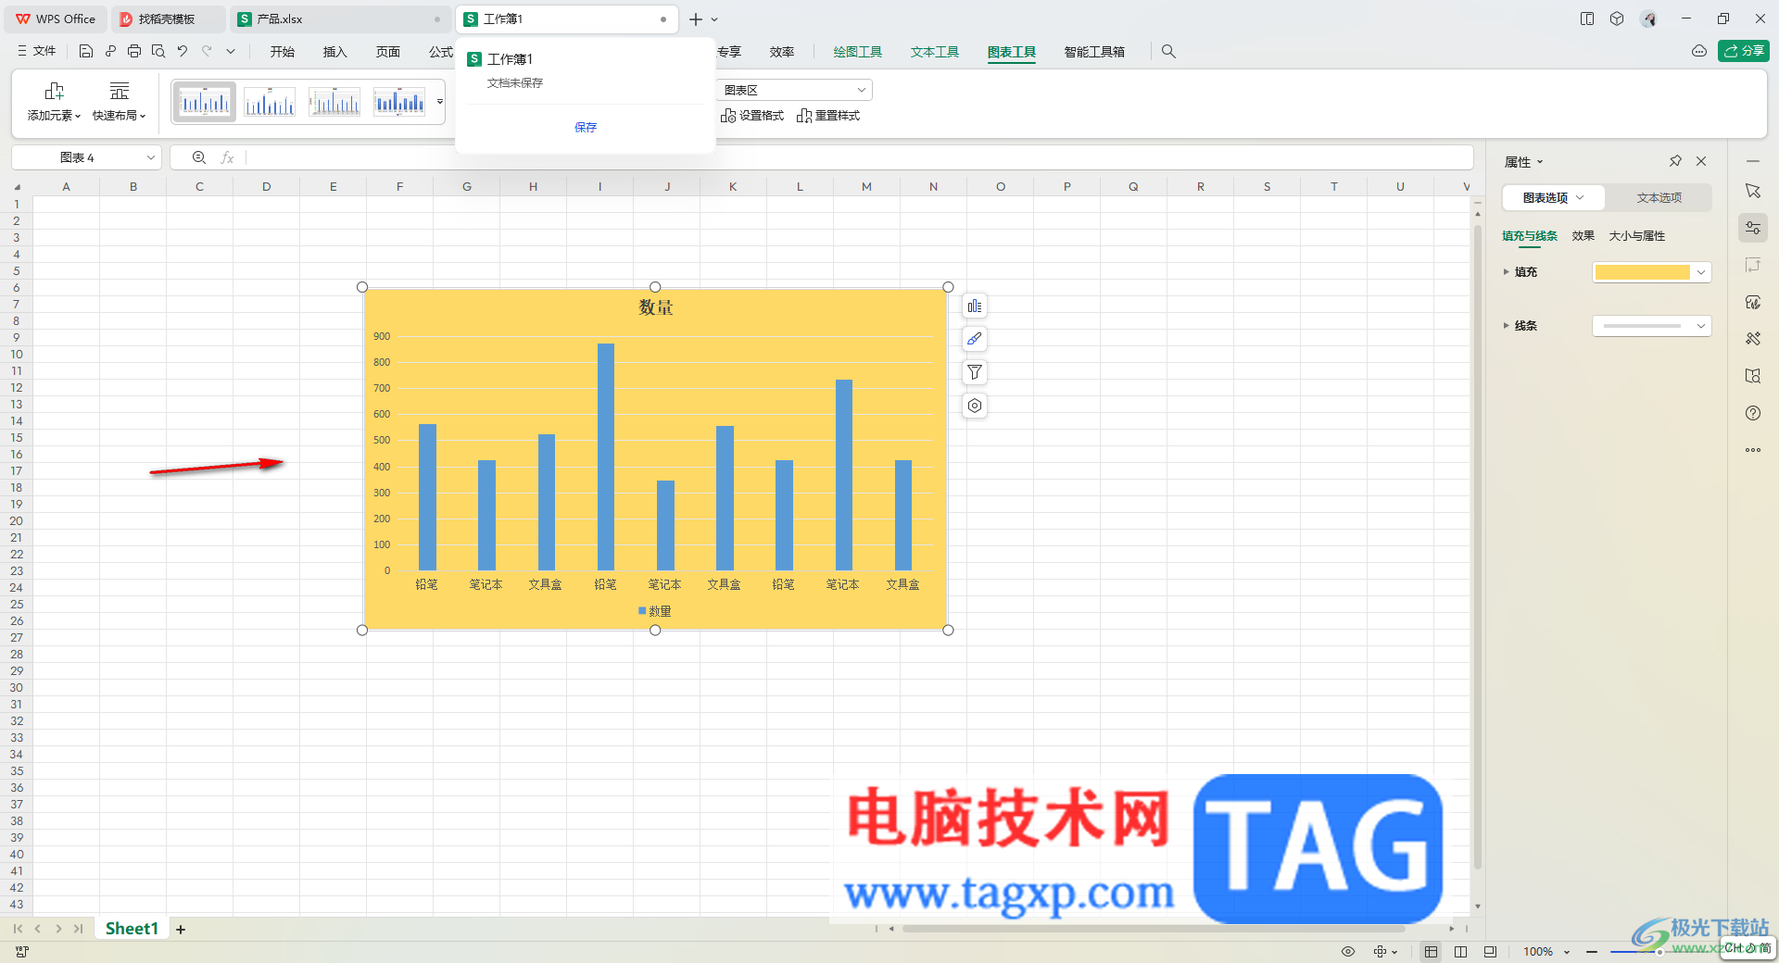Click the Selection pane arrow icon in sidebar

point(1753,191)
